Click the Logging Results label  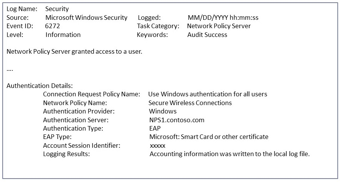(x=66, y=154)
